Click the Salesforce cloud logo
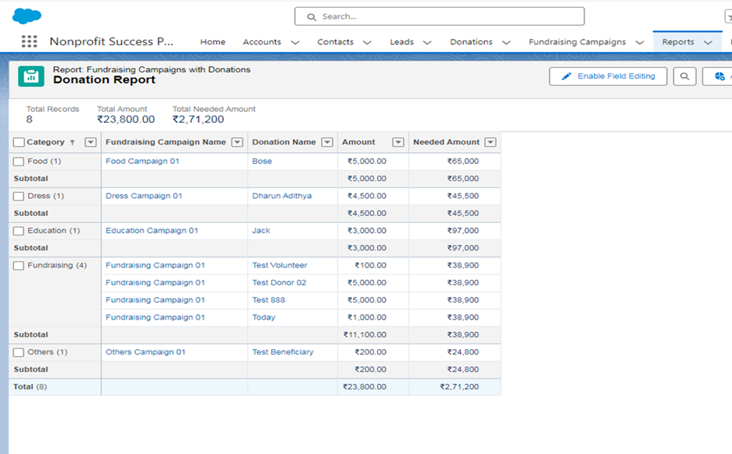Screen dimensions: 732x454 26,16
